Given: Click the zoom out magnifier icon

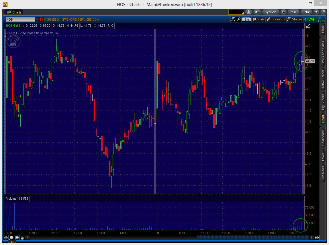Looking at the screenshot, I should coord(17,238).
